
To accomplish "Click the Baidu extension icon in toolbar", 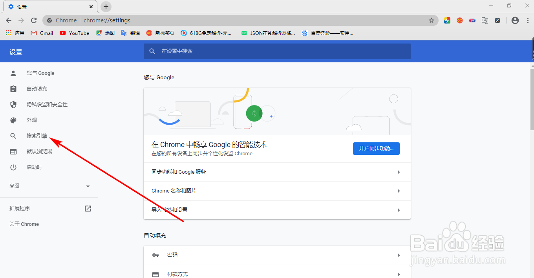I will 472,20.
